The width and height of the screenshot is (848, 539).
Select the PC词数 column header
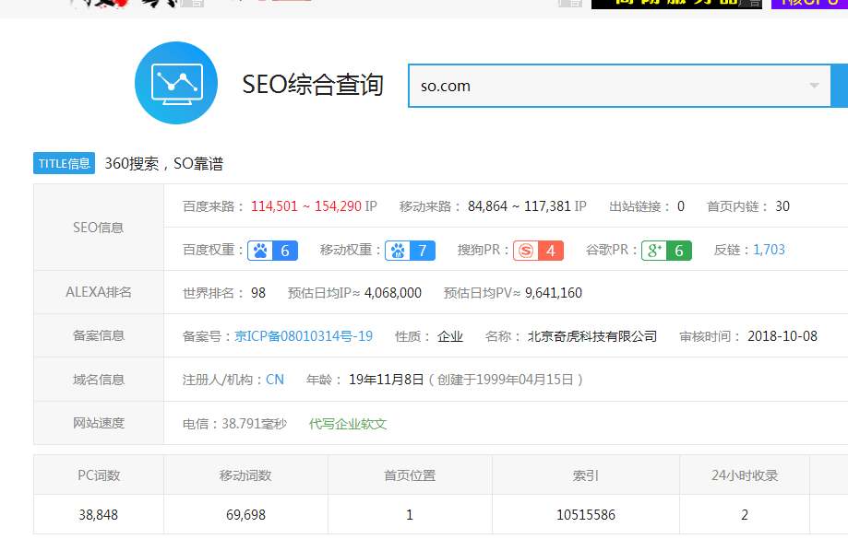point(99,475)
